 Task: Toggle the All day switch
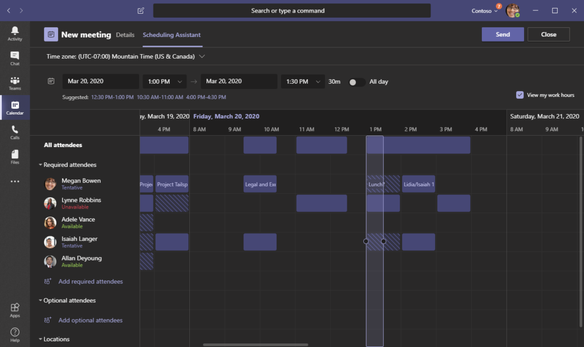356,82
